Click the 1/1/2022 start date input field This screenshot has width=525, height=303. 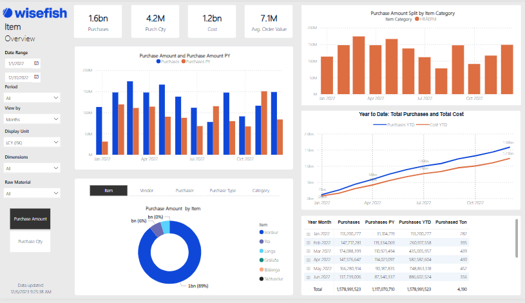click(x=18, y=64)
